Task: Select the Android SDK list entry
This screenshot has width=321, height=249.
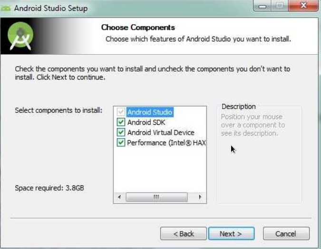Action: (146, 122)
